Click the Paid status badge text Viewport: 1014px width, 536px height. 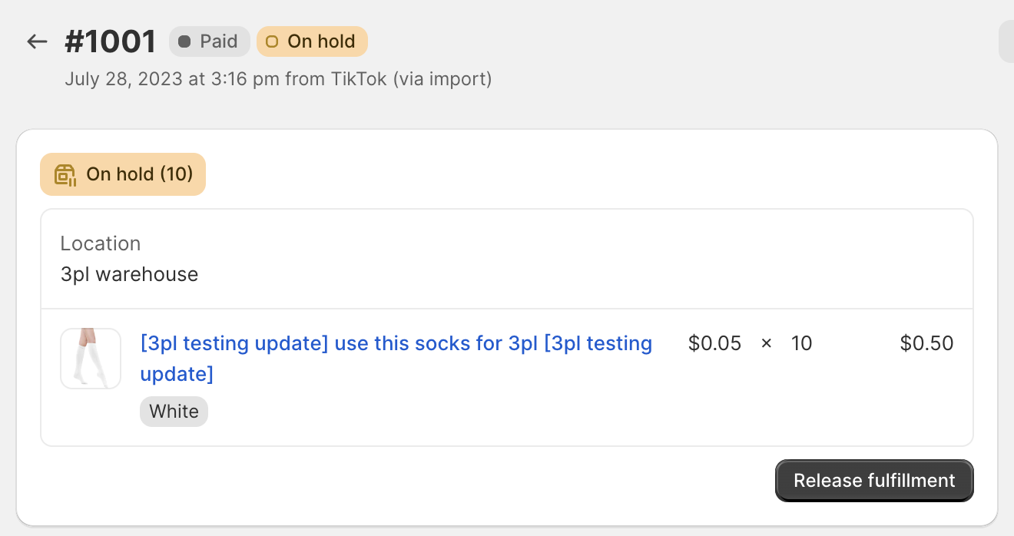pyautogui.click(x=219, y=41)
